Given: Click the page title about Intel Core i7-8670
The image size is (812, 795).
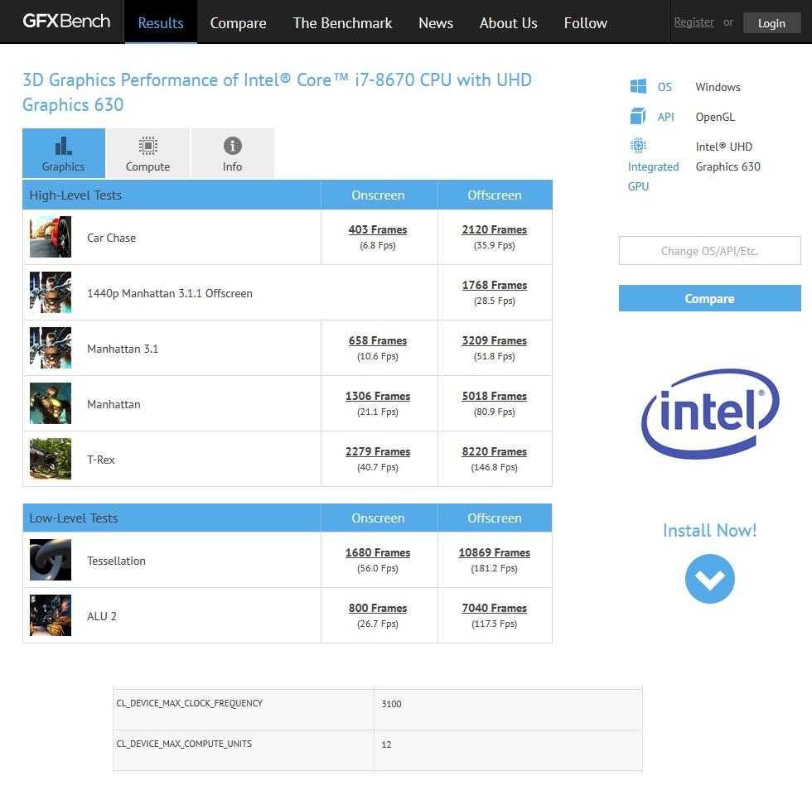Looking at the screenshot, I should tap(277, 92).
